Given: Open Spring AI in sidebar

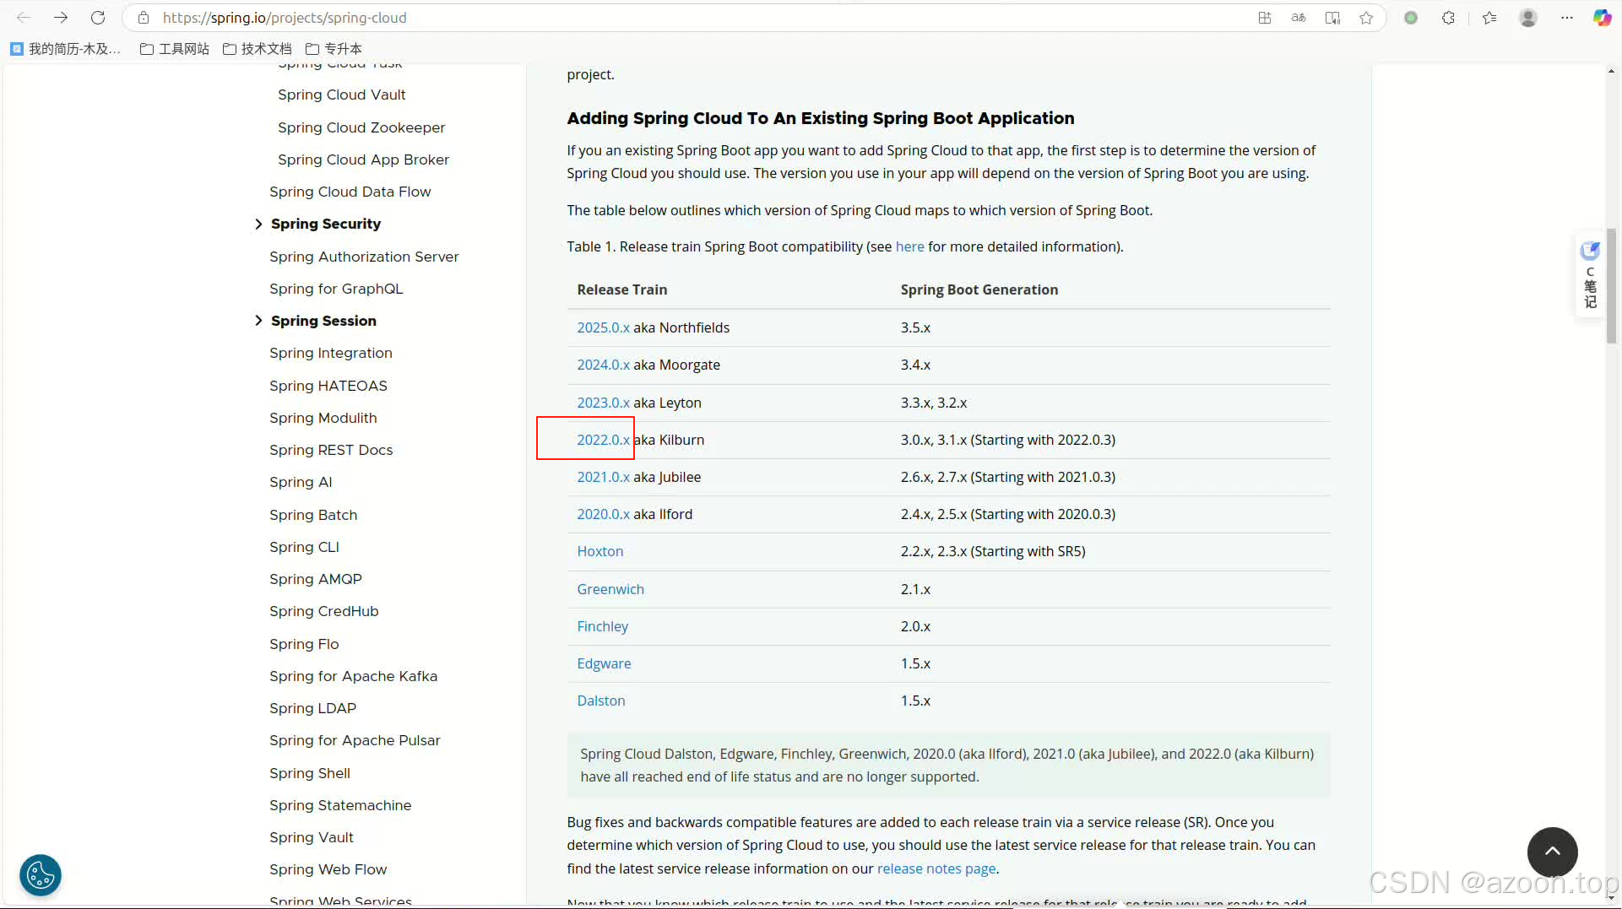Looking at the screenshot, I should [301, 482].
